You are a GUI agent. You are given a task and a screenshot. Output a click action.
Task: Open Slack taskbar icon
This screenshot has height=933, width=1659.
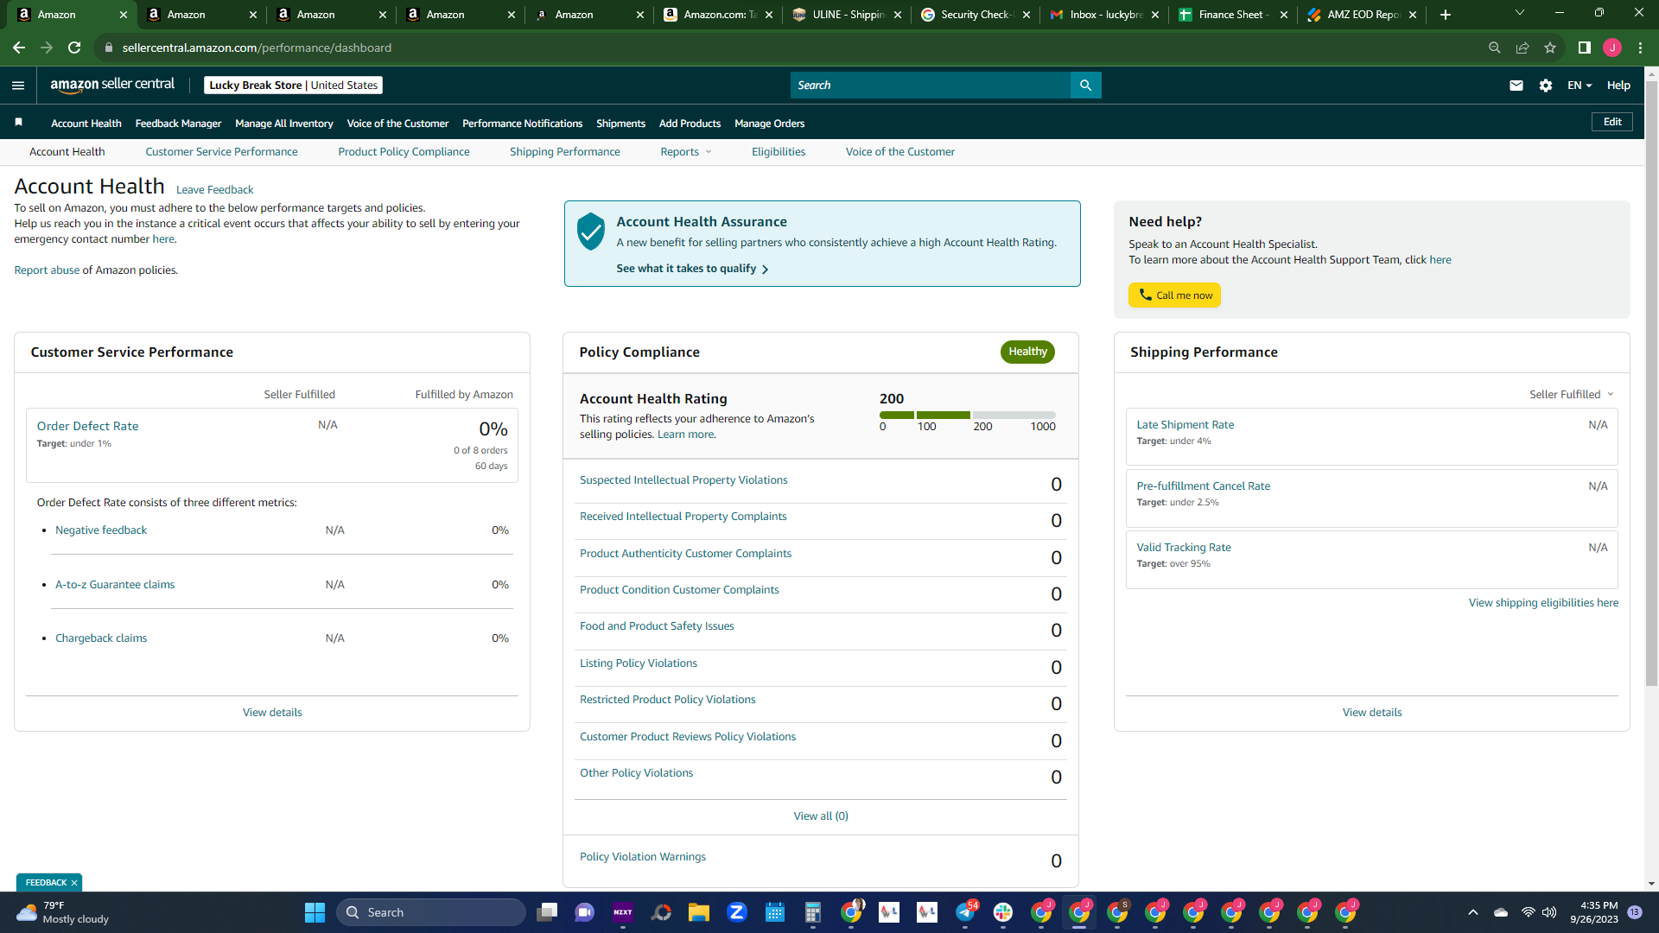pyautogui.click(x=1003, y=912)
